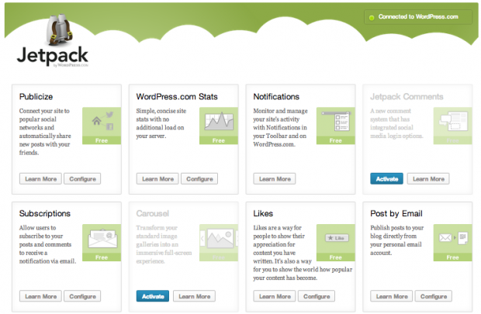Click the Jetpack logo

[x=53, y=40]
